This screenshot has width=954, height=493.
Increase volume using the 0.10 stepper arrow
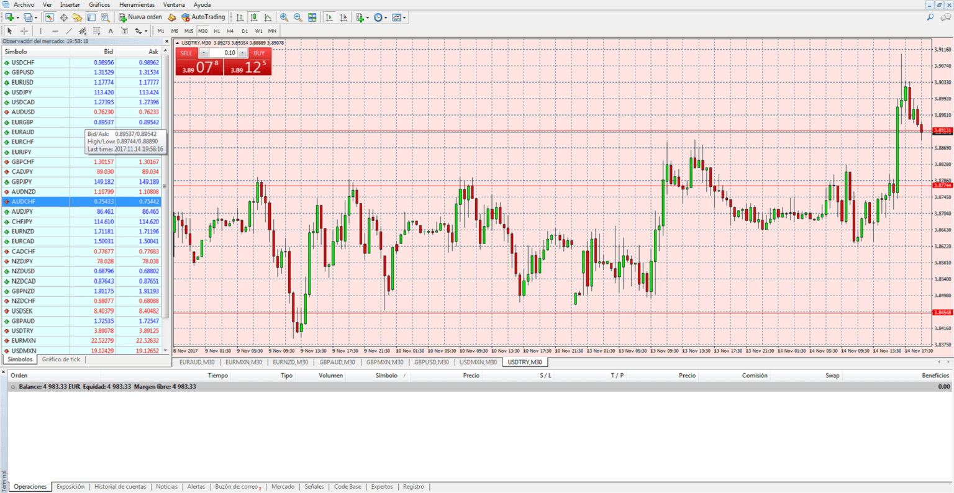[242, 53]
